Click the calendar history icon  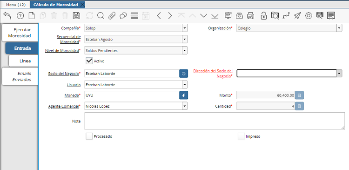tap(146, 15)
